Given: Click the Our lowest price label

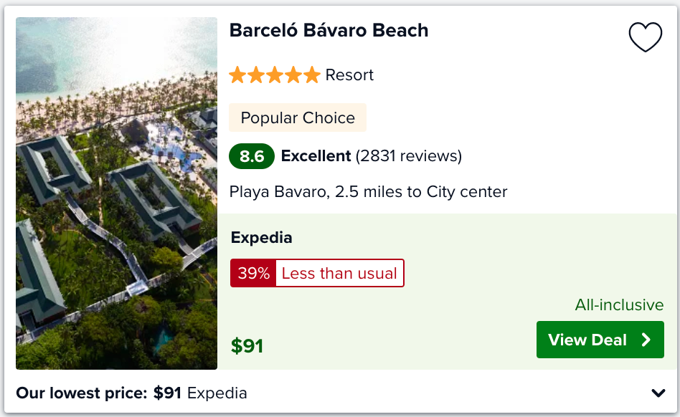Looking at the screenshot, I should 82,393.
